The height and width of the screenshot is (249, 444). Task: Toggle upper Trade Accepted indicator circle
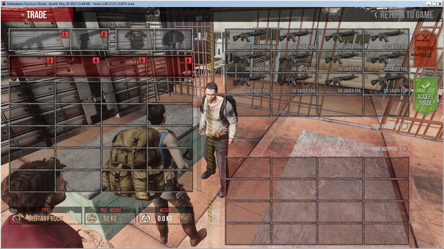405,126
